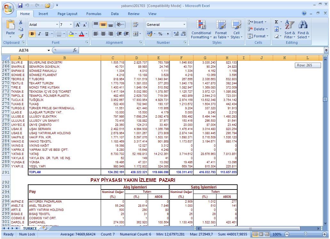Activate the Format Painter brush

point(20,36)
